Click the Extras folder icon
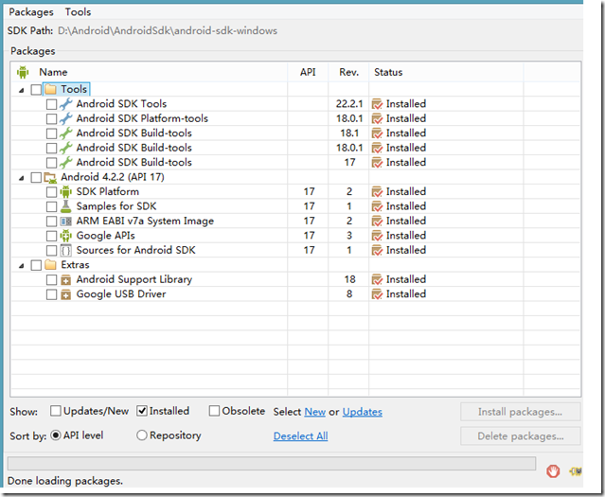Viewport: 605px width, 497px height. (x=50, y=265)
